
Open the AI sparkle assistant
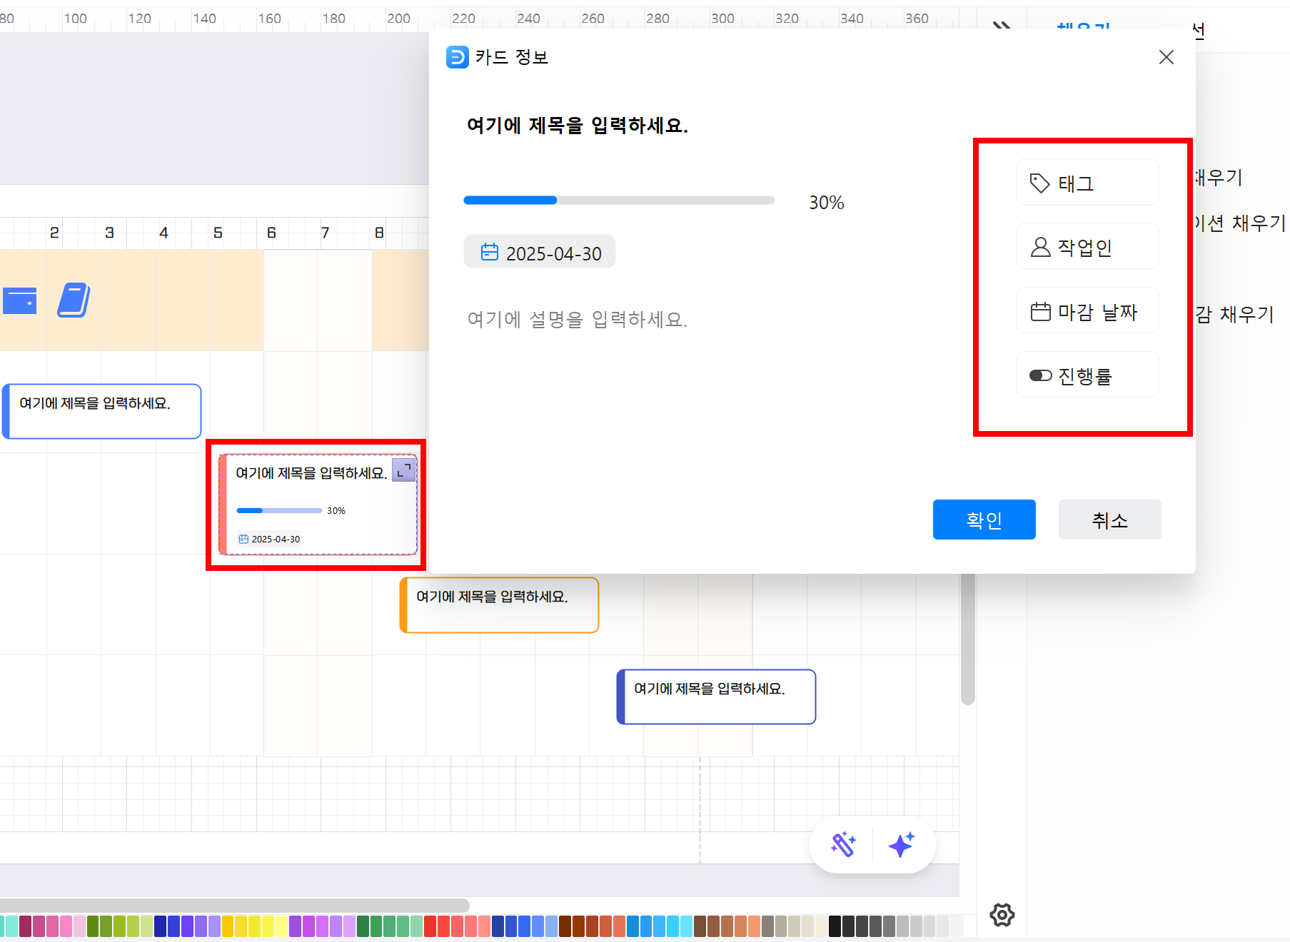pos(902,845)
